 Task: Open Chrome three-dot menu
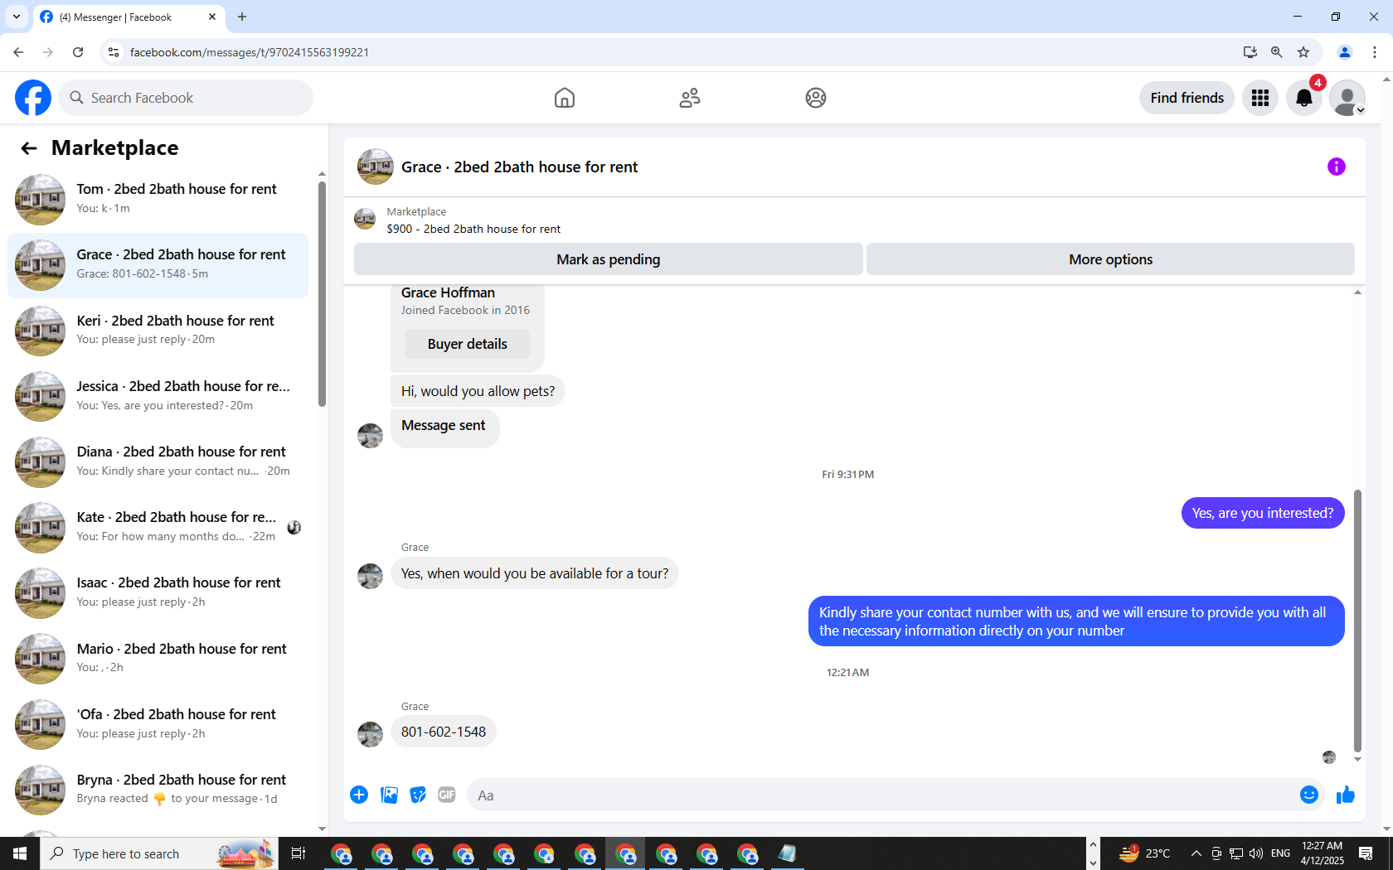point(1375,52)
